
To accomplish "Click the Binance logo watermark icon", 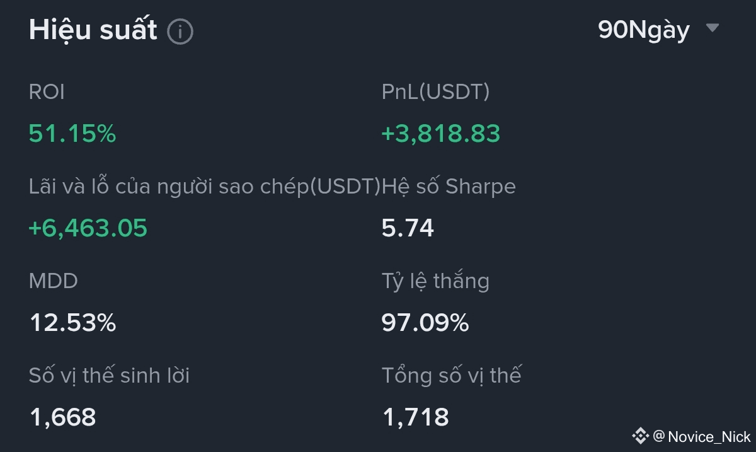I will (x=640, y=436).
